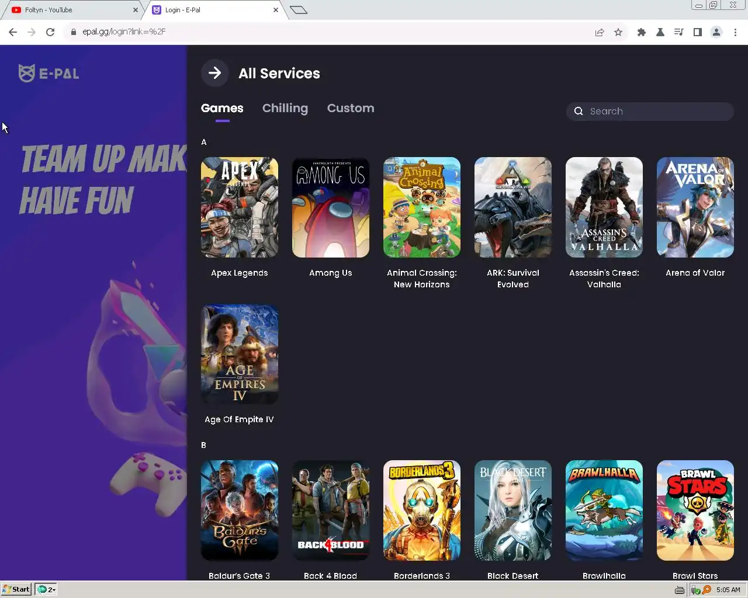Click the site lock icon in address bar
748x598 pixels.
point(73,32)
